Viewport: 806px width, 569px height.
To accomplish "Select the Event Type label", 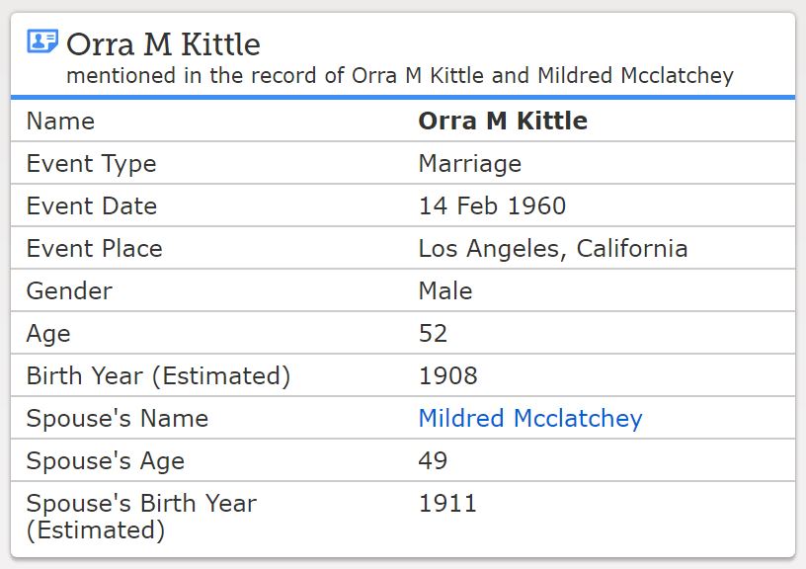I will 91,163.
